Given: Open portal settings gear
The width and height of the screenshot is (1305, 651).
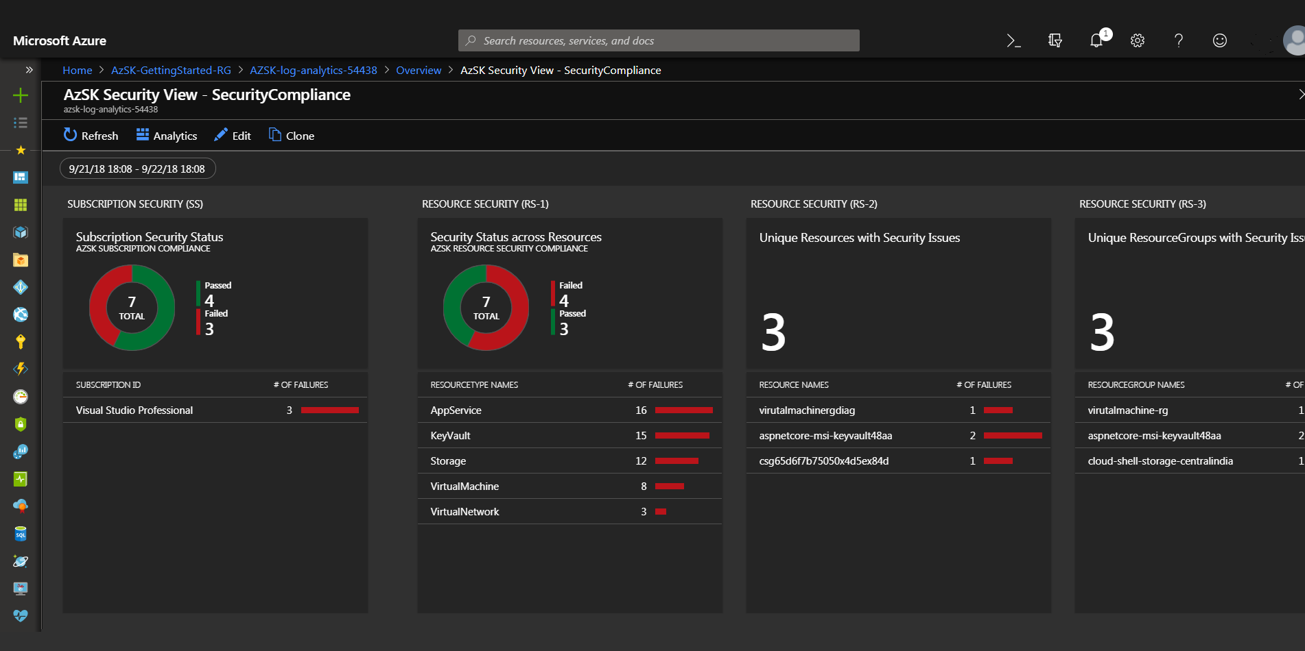Looking at the screenshot, I should point(1138,40).
